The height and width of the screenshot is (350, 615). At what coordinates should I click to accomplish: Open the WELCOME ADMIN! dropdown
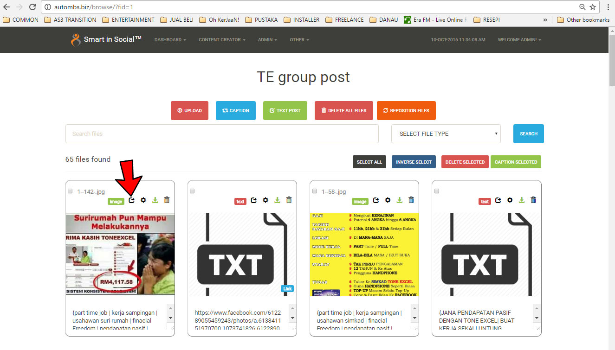(x=519, y=40)
